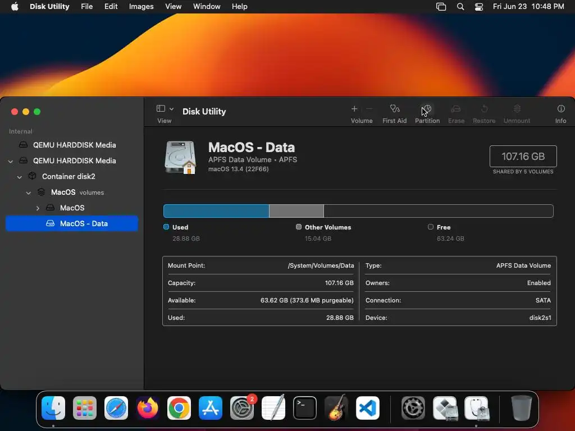This screenshot has height=431, width=575.
Task: Open the Apple menu
Action: [x=15, y=7]
